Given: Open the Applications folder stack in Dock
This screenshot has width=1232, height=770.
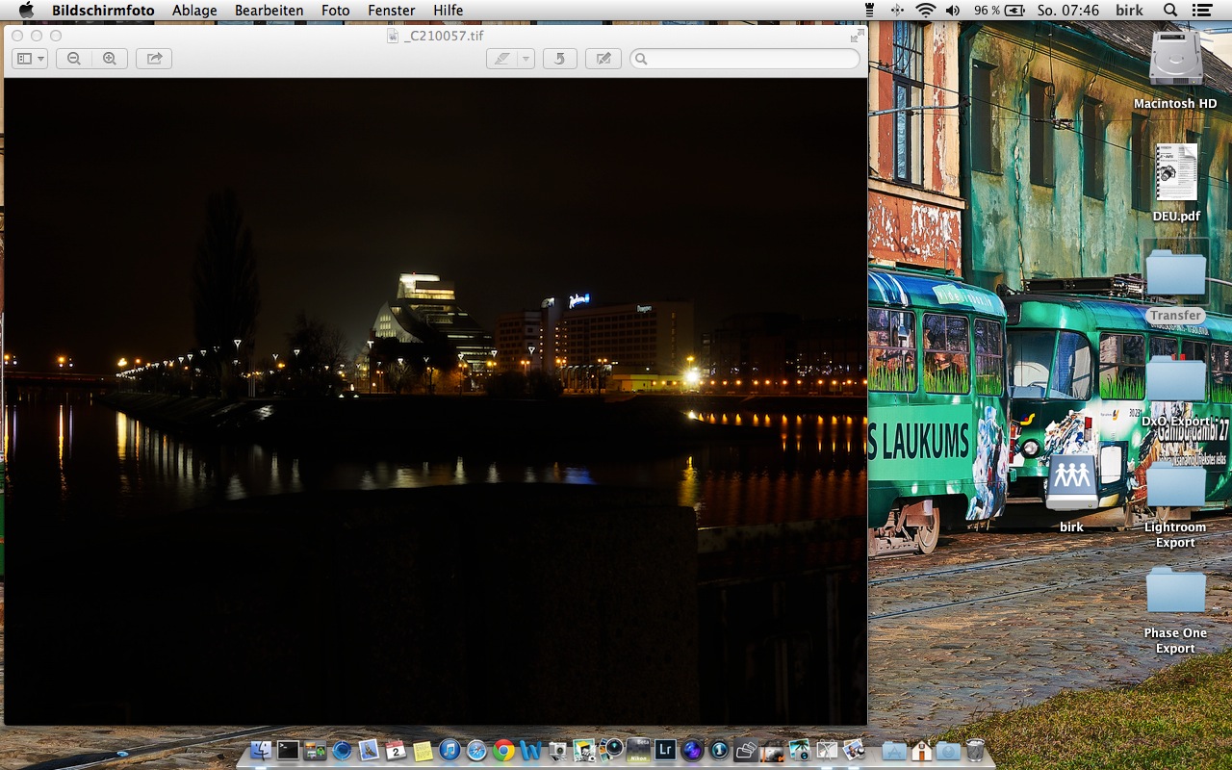Looking at the screenshot, I should (x=894, y=750).
